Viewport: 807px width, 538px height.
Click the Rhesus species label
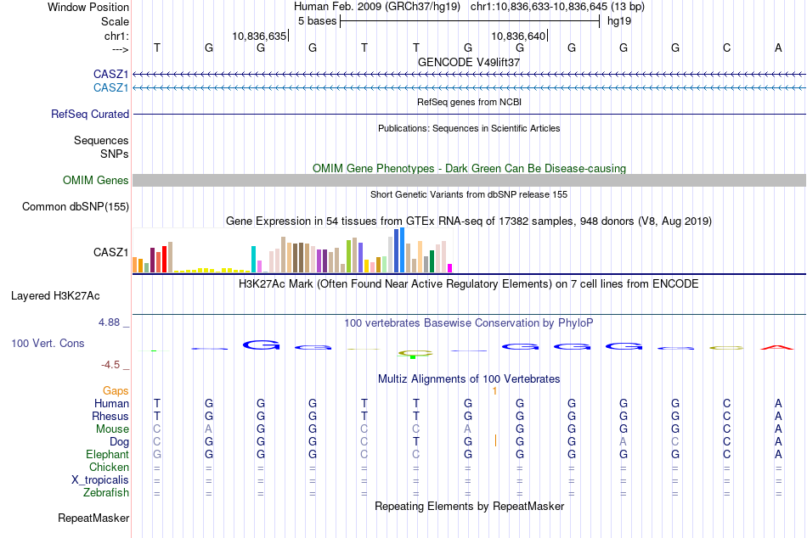[x=110, y=416]
